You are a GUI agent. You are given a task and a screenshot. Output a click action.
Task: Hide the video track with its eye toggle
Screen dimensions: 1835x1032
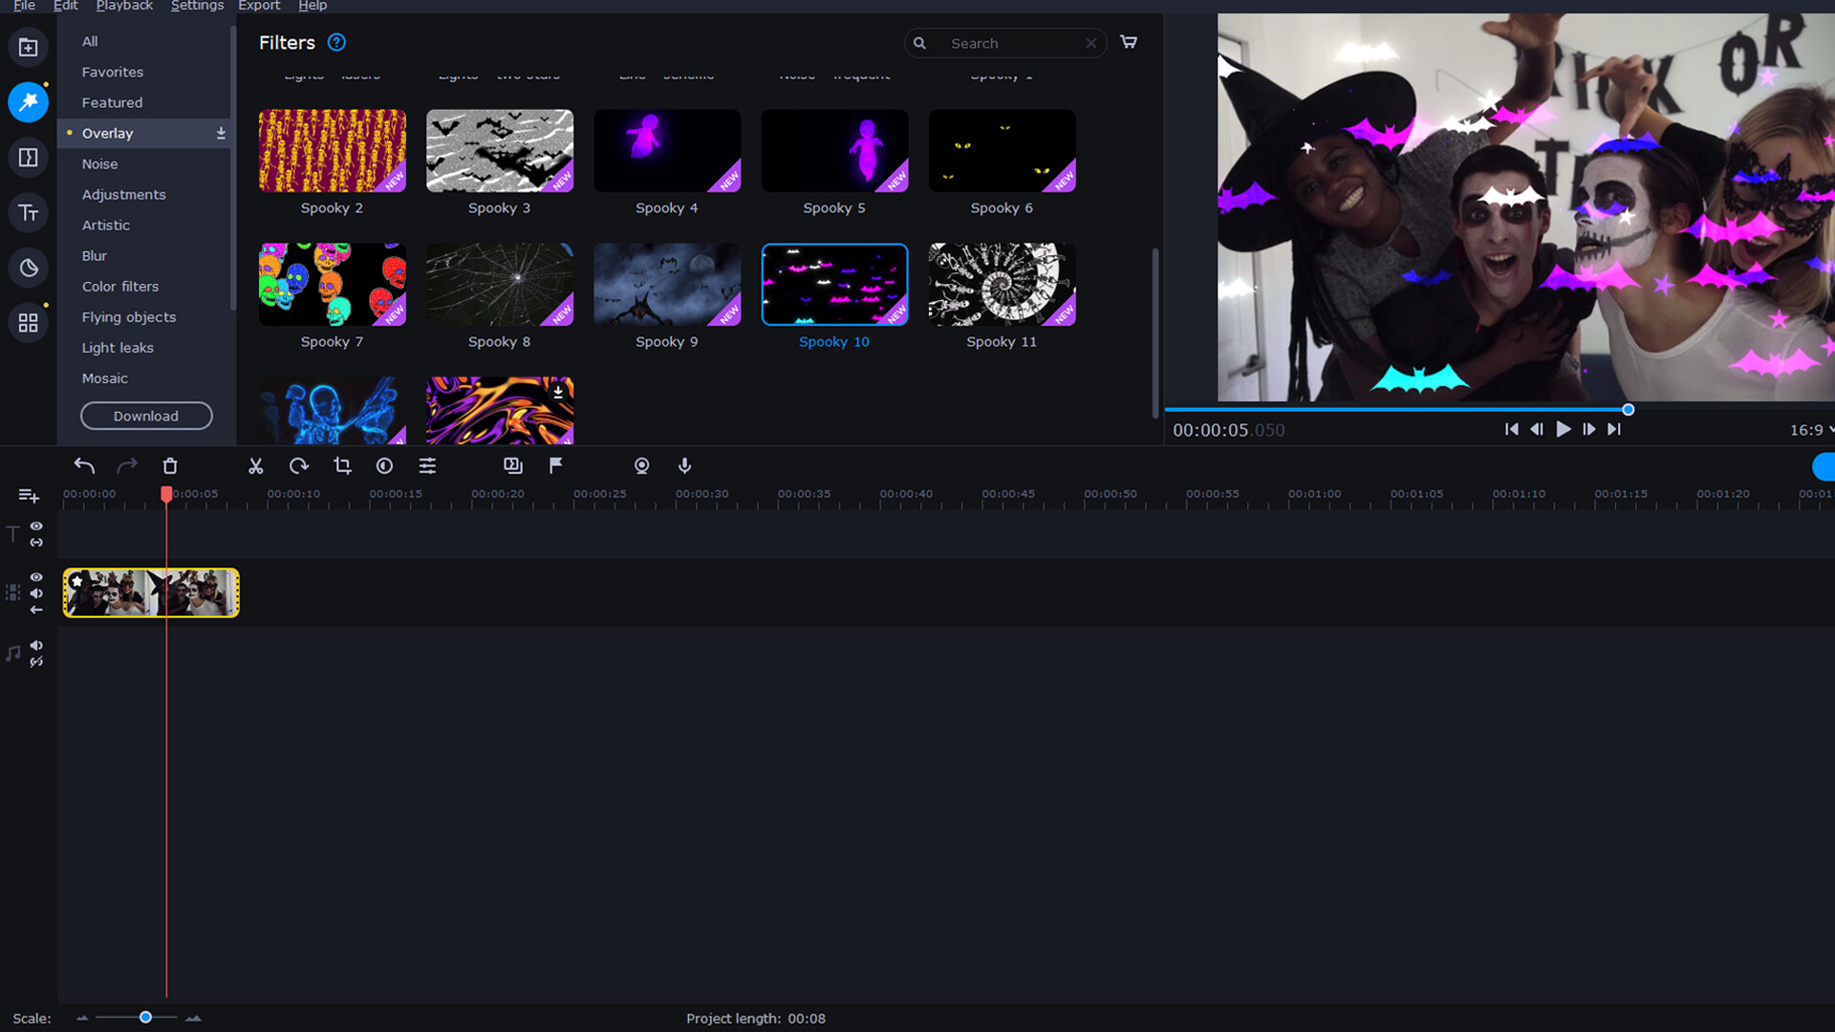point(36,577)
